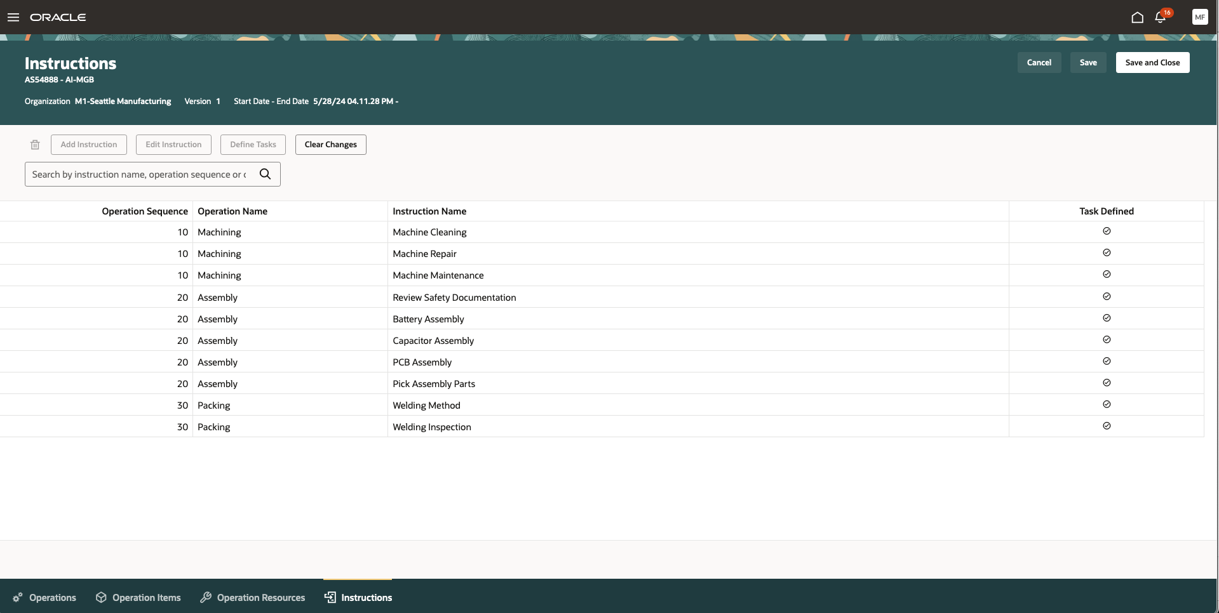Click the Machine Repair task-defined checkmark
Screen dimensions: 1219x613
1107,253
